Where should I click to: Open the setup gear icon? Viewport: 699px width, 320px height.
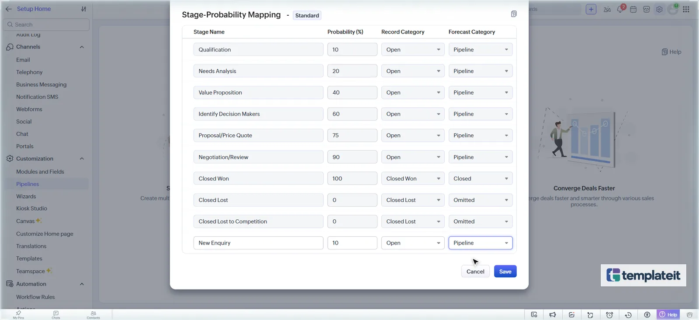pos(659,9)
